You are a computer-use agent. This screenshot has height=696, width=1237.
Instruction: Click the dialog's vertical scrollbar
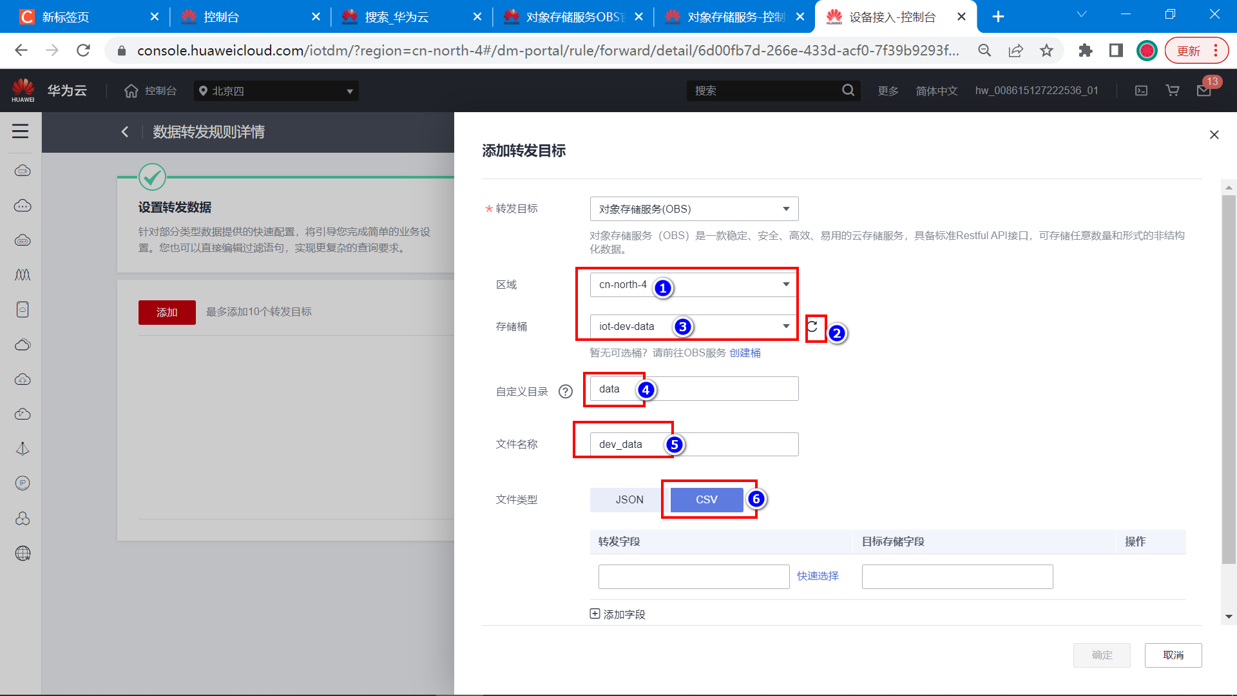1229,380
